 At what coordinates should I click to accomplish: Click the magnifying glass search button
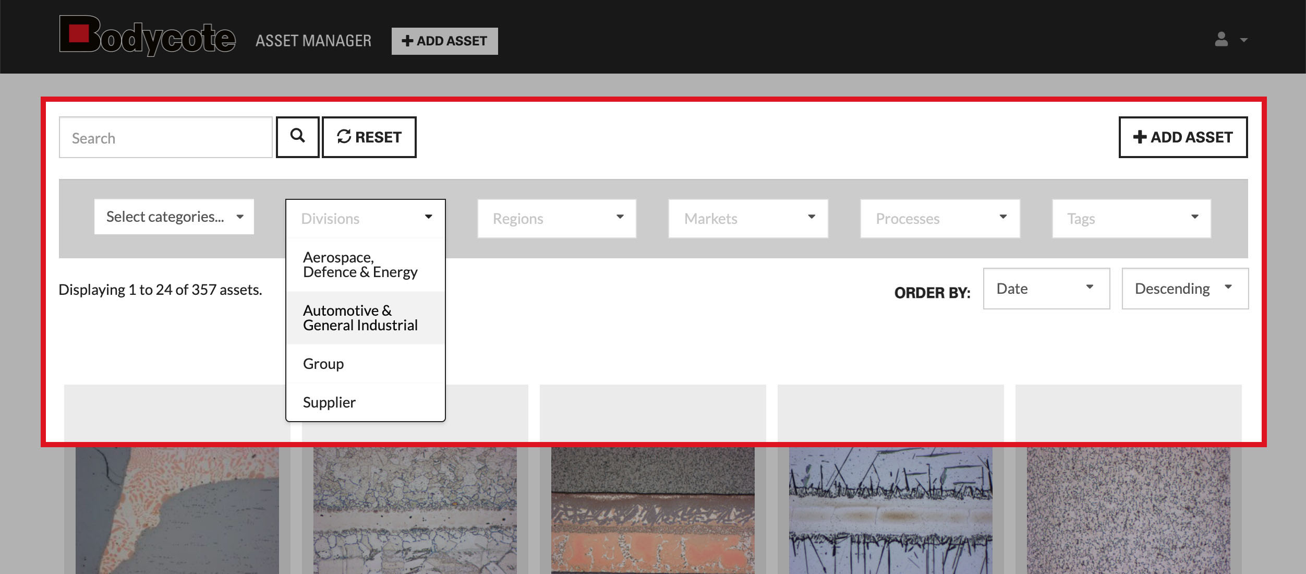[297, 137]
